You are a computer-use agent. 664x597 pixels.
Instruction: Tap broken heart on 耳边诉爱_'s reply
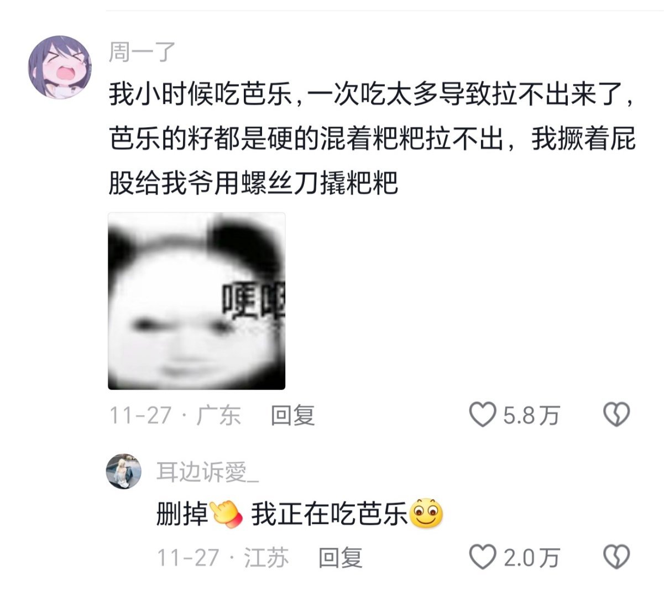click(x=616, y=557)
